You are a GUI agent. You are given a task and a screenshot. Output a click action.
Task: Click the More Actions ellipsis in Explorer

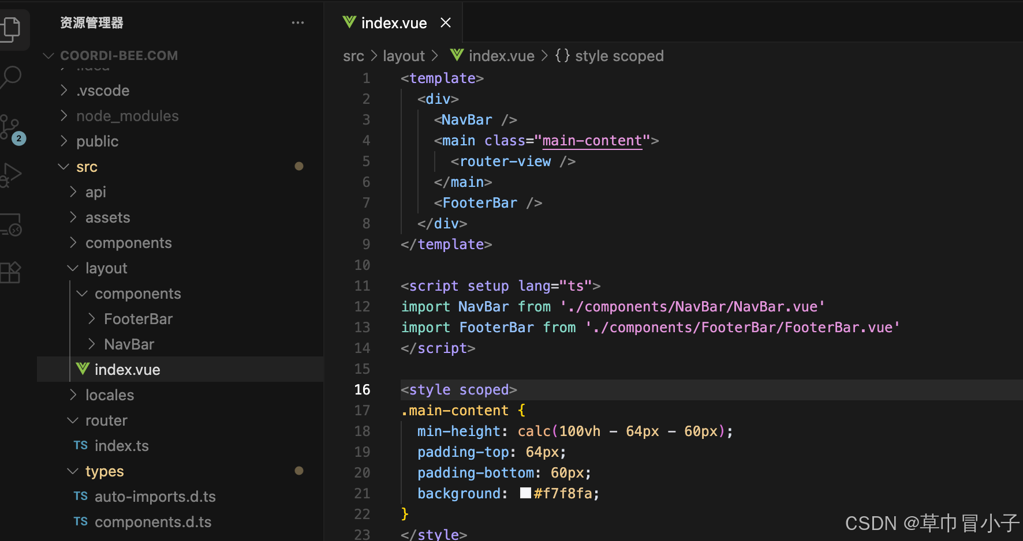coord(298,22)
